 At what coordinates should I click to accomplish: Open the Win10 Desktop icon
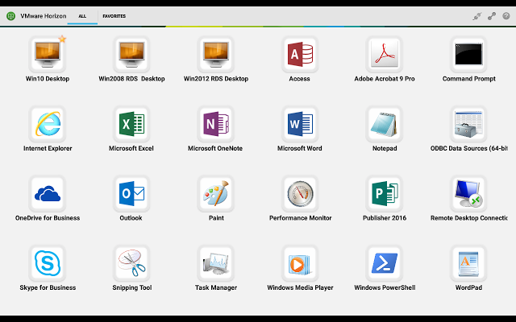(x=48, y=54)
